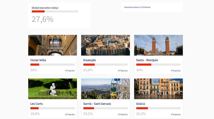Open the Les Corts garden statue photo
Image resolution: width=214 pixels, height=119 pixels.
(53, 89)
